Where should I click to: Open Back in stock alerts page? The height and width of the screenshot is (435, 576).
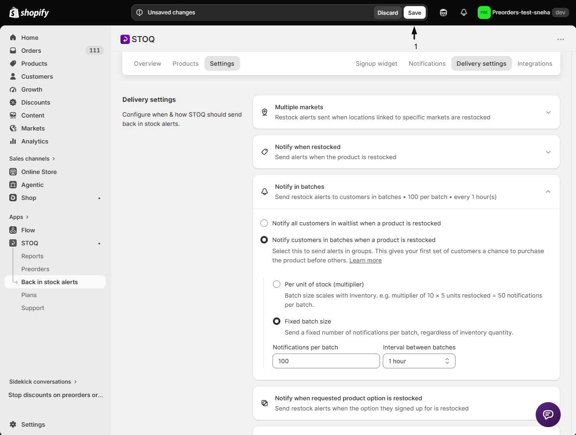(x=55, y=282)
